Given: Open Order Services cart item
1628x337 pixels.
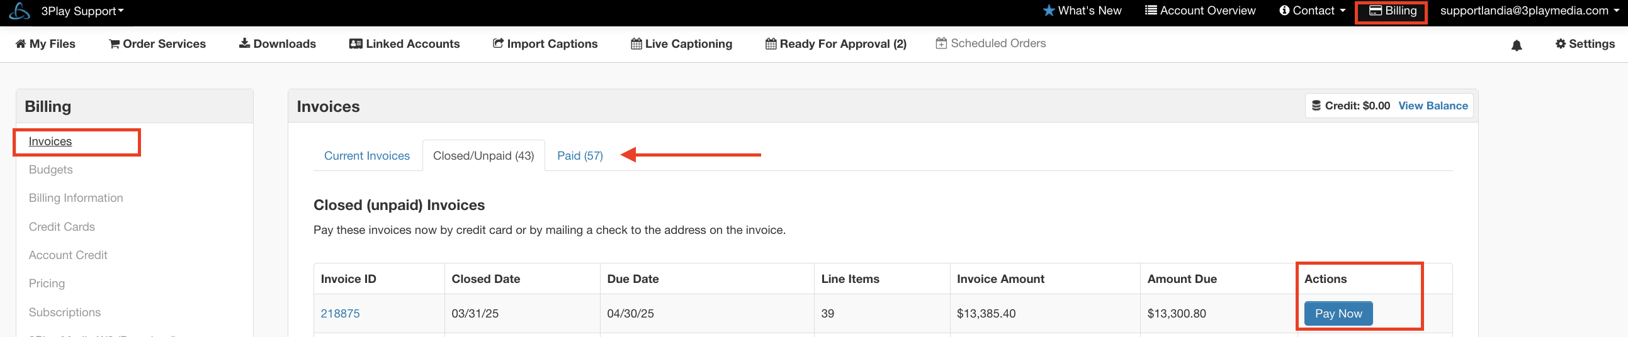Looking at the screenshot, I should 157,43.
